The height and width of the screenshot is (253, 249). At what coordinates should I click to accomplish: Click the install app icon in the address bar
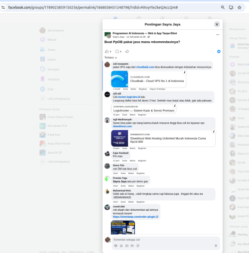click(231, 7)
